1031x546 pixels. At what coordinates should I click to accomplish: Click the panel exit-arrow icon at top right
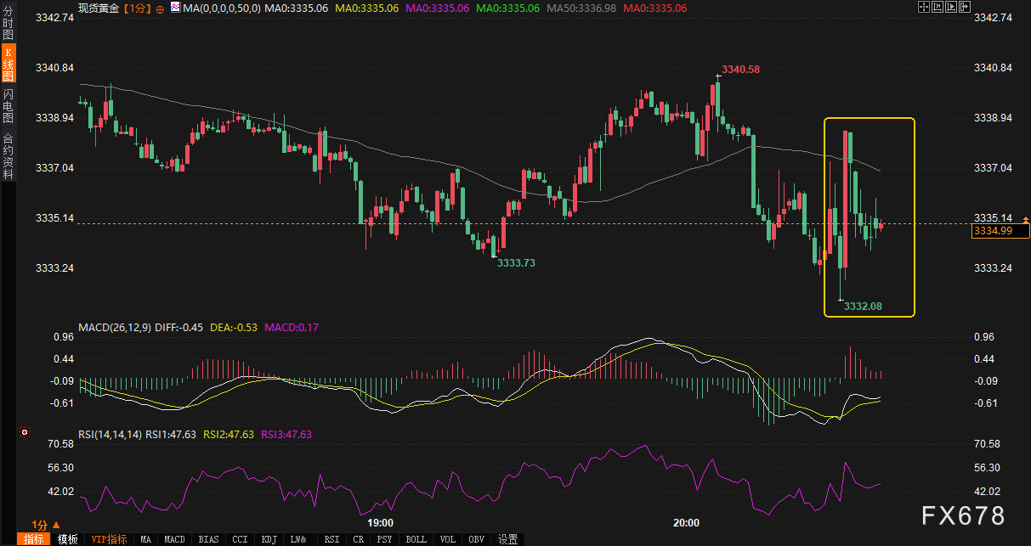point(964,7)
